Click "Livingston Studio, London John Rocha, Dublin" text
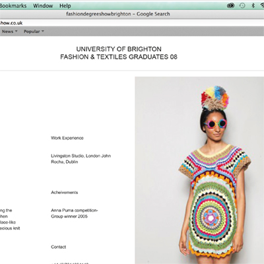 (81, 159)
